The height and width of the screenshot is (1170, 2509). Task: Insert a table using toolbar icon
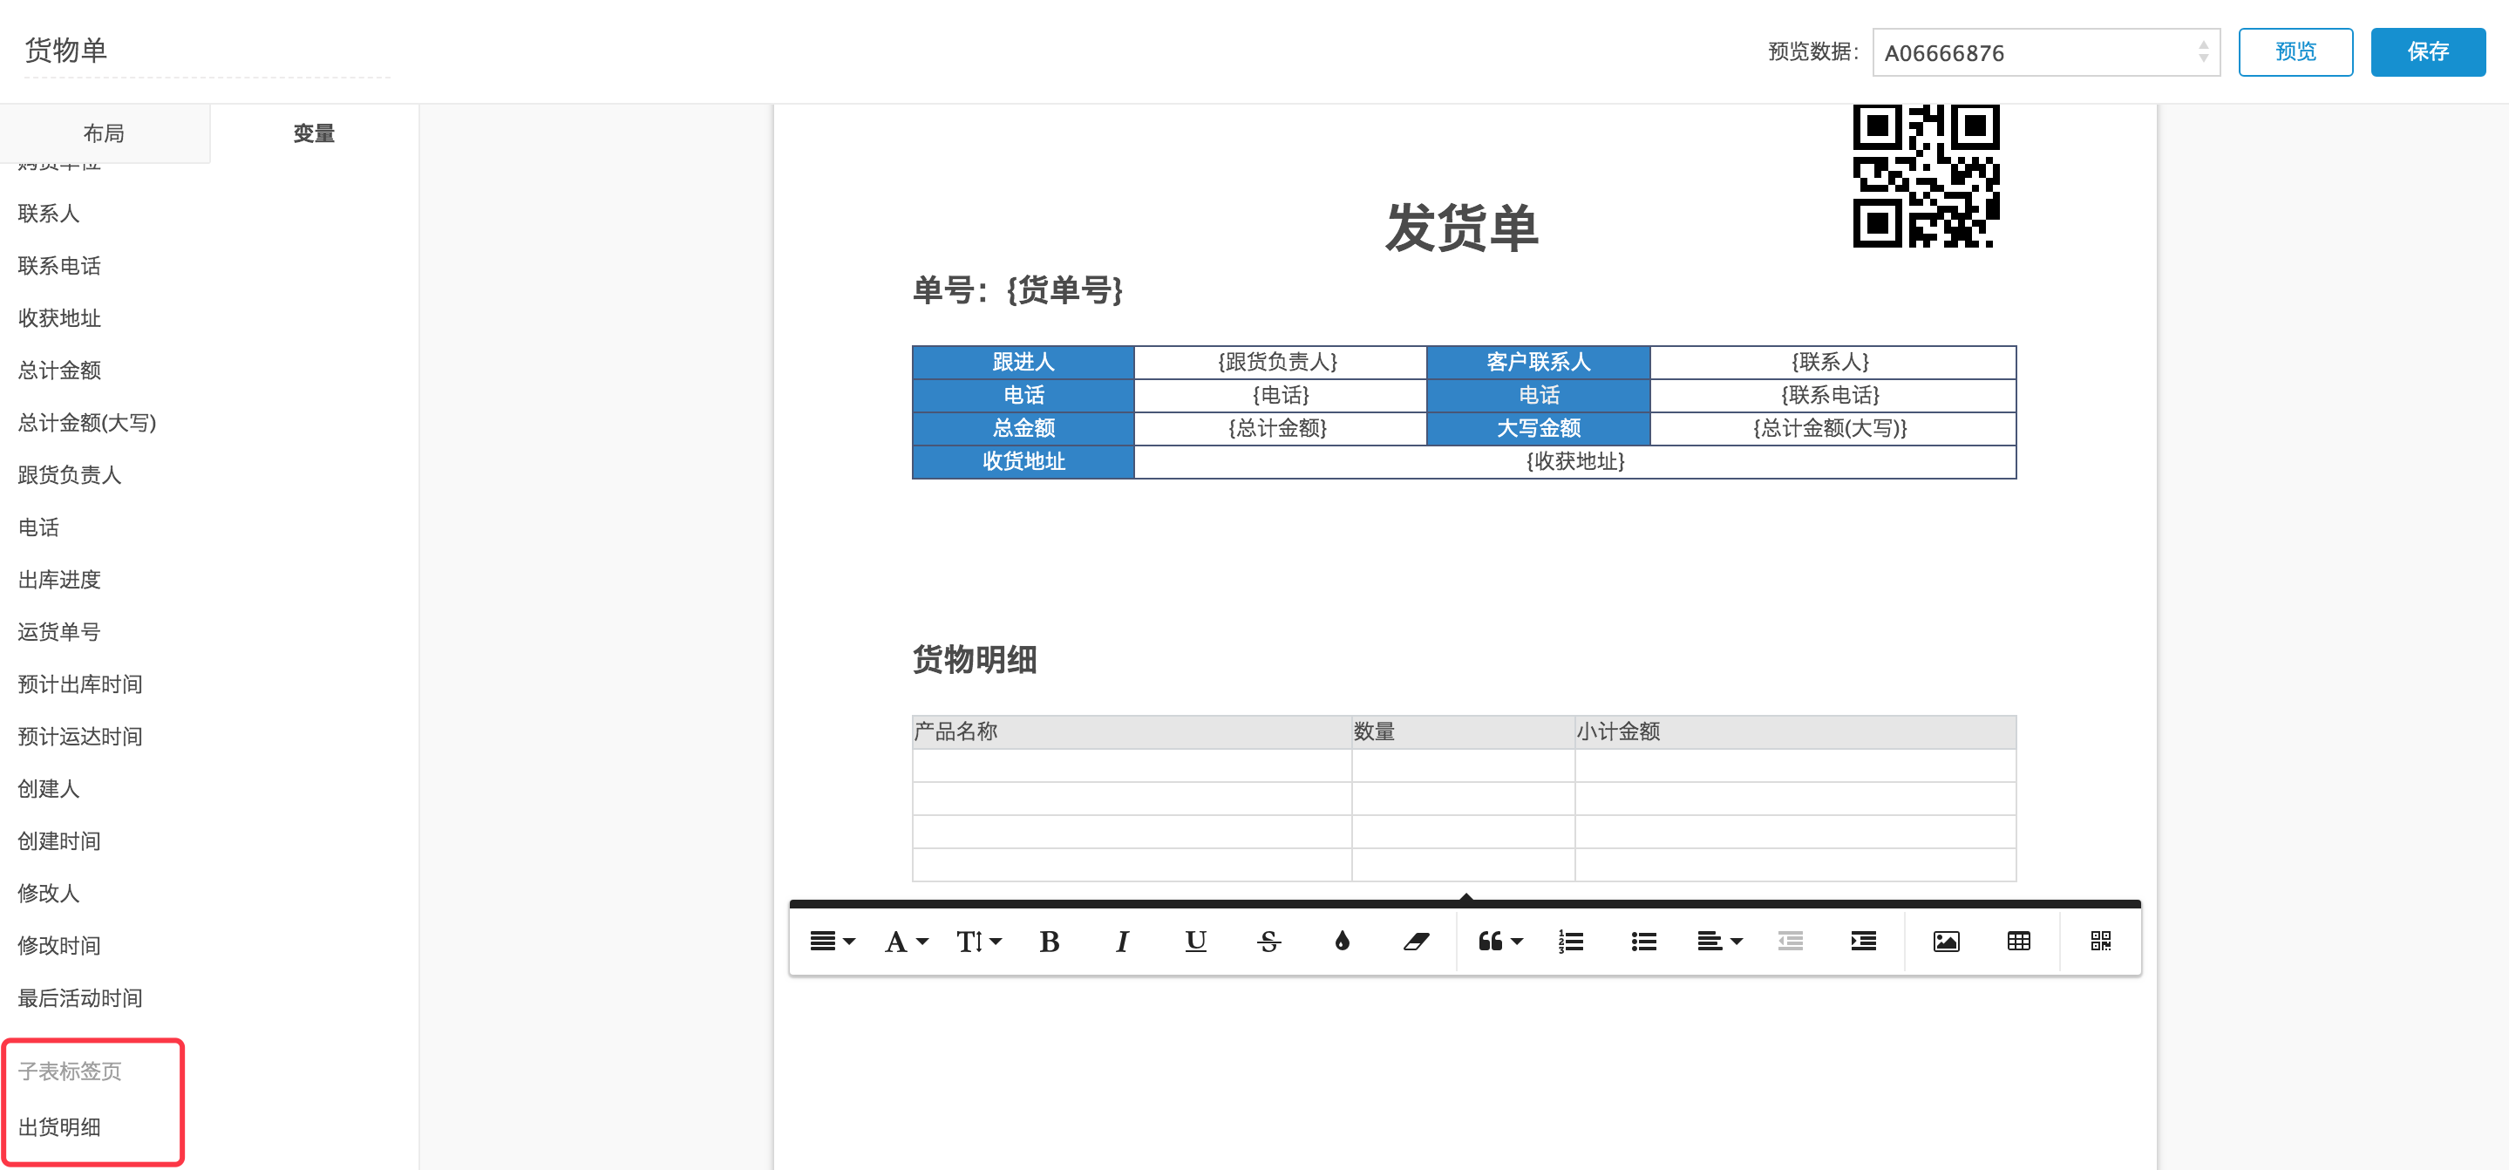[2019, 941]
